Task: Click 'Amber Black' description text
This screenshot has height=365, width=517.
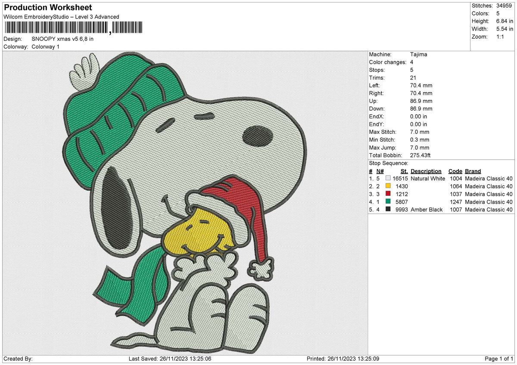Action: pos(426,210)
